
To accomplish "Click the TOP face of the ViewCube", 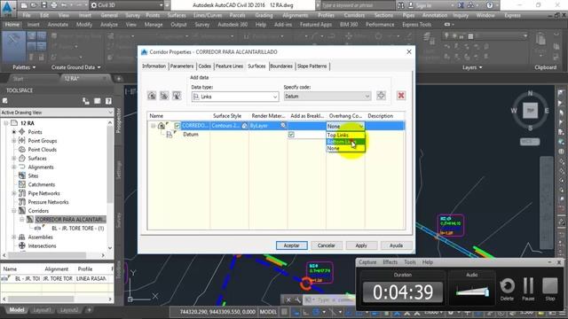I will tap(531, 110).
